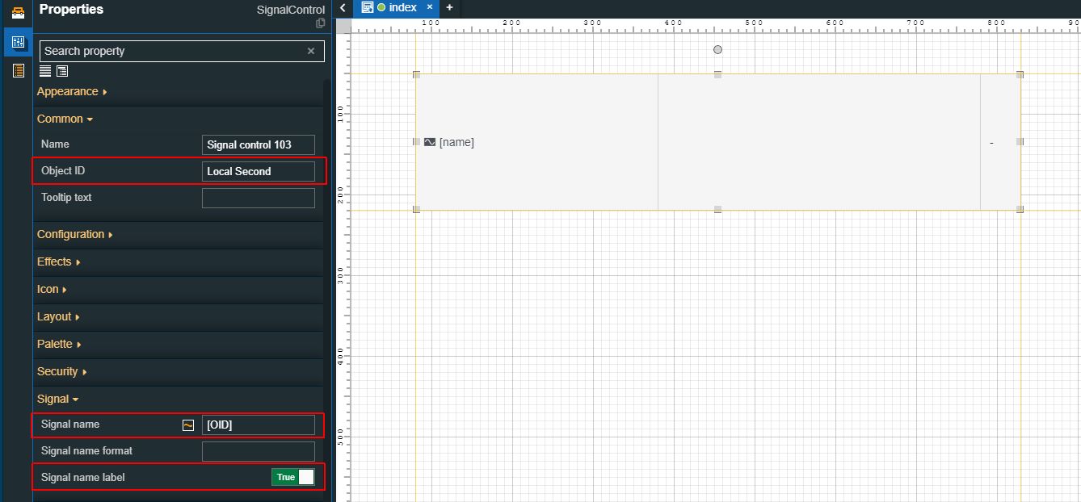Open the orange list panel sidebar icon
Viewport: 1081px width, 502px height.
coord(18,71)
